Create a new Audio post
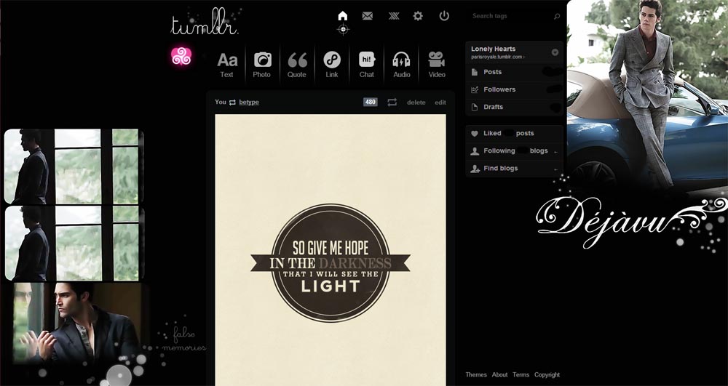The image size is (728, 386). click(x=401, y=65)
